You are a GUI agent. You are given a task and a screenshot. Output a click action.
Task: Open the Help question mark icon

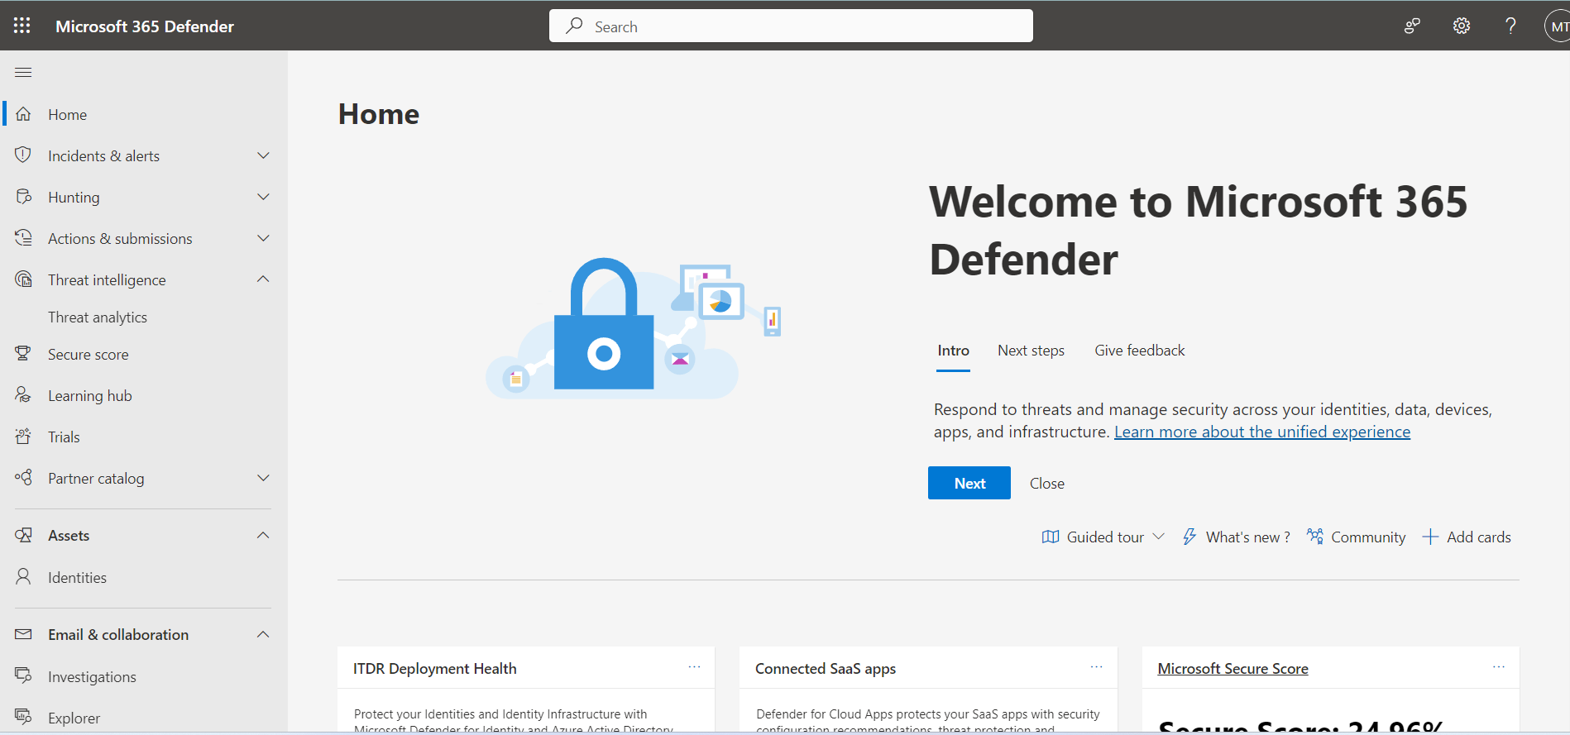[x=1510, y=26]
